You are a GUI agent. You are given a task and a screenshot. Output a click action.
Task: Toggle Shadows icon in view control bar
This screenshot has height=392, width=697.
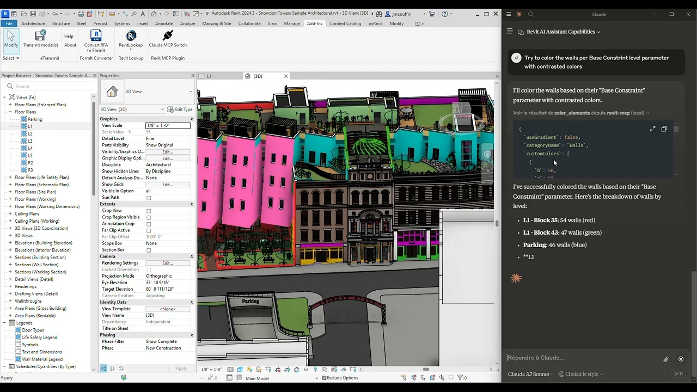tap(259, 369)
